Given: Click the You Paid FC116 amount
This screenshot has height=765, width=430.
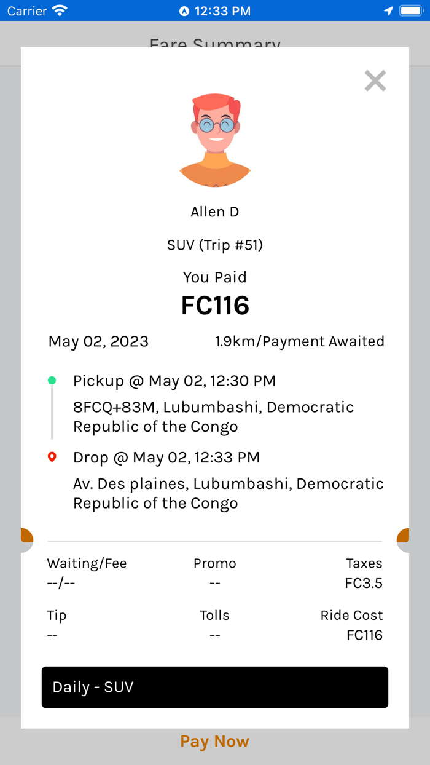Looking at the screenshot, I should tap(214, 305).
